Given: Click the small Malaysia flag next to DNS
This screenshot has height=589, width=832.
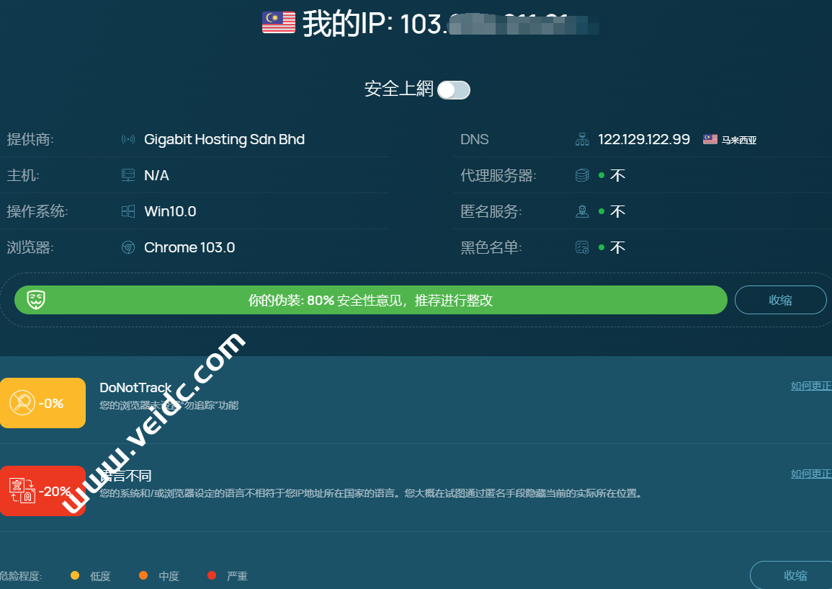Looking at the screenshot, I should coord(710,139).
